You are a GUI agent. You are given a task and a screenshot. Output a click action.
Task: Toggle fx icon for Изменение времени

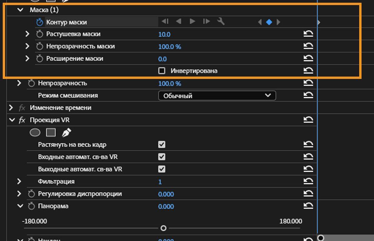[22, 108]
